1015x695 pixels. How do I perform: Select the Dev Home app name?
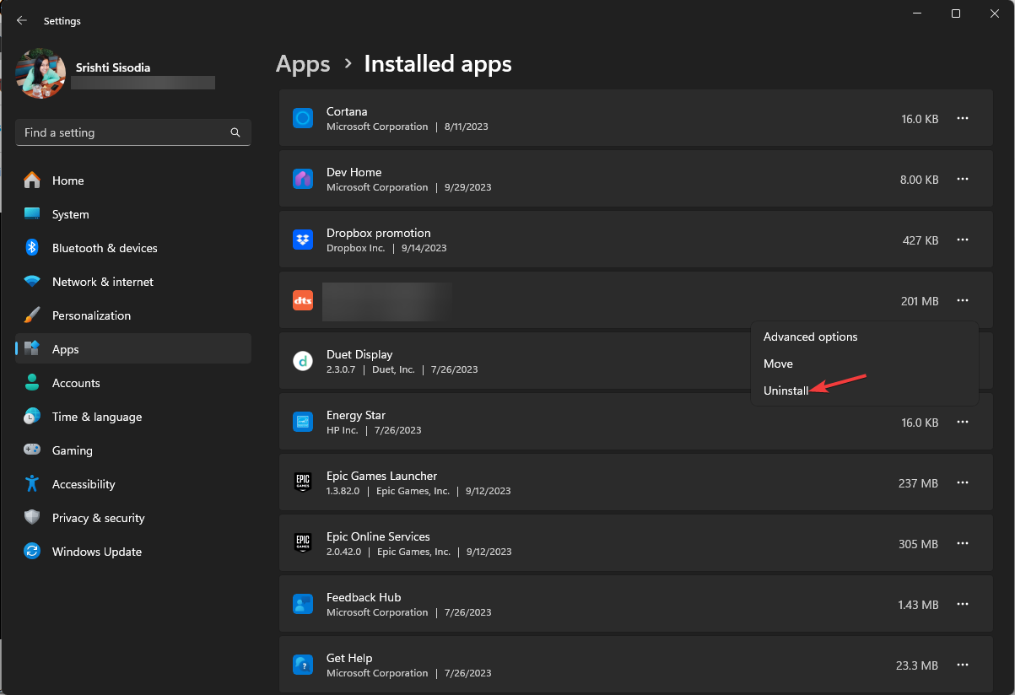(x=354, y=172)
